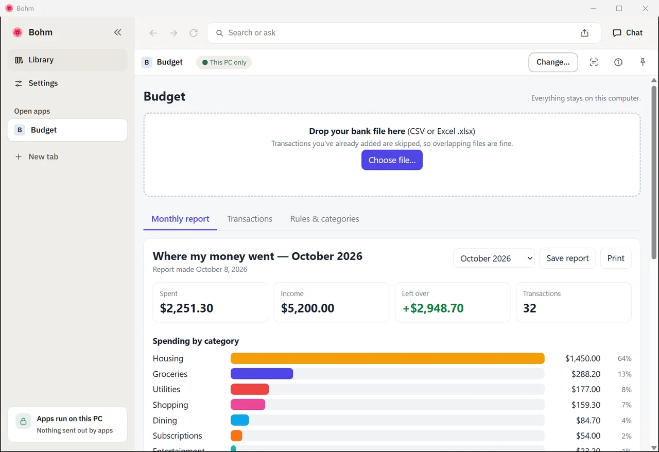Click the Left over +$2,948.70 value
This screenshot has width=659, height=452.
pyautogui.click(x=433, y=308)
